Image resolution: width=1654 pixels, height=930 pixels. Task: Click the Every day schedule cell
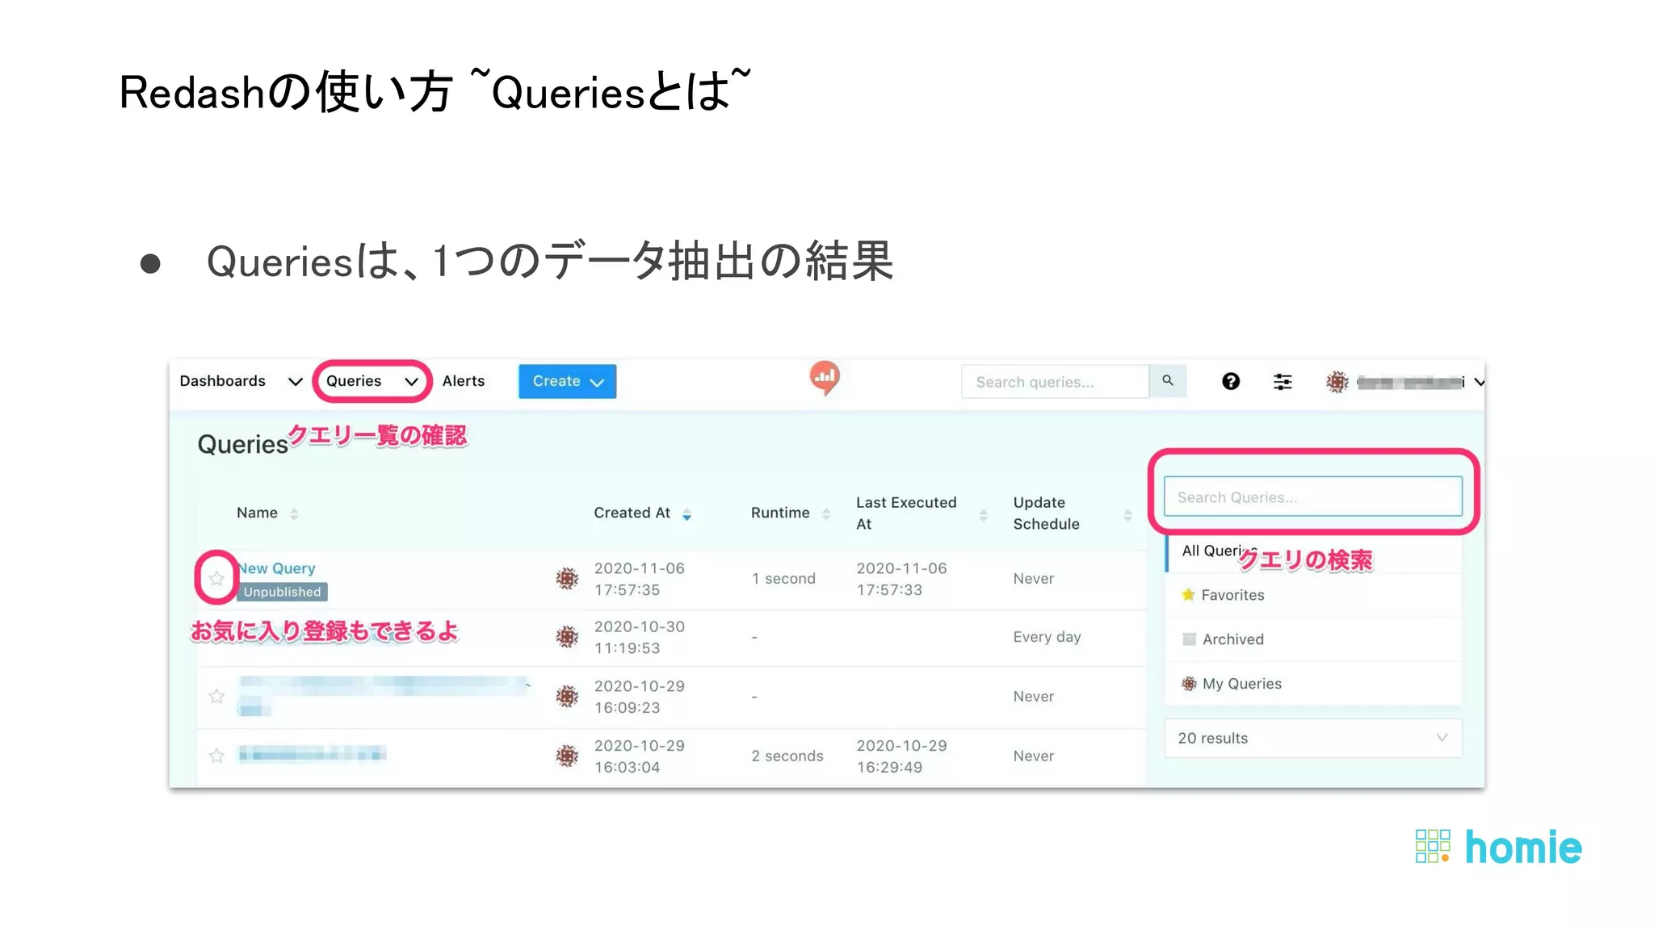click(1047, 637)
